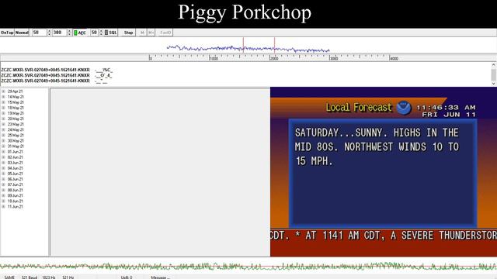Viewport: 497px width, 279px height.
Task: Select the 08 Jun 21 log entry
Action: point(16,190)
